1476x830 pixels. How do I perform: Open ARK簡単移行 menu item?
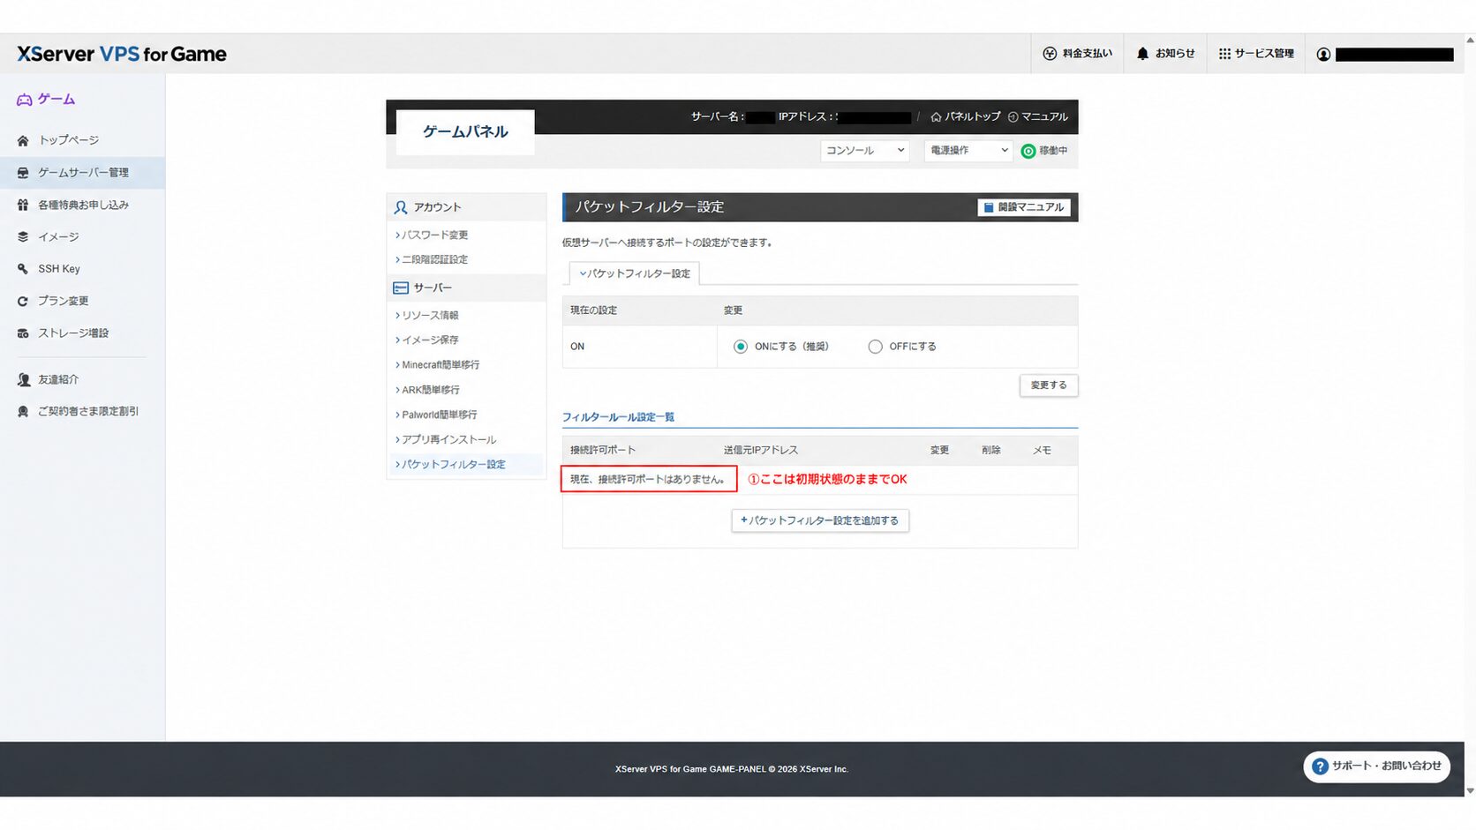[427, 390]
